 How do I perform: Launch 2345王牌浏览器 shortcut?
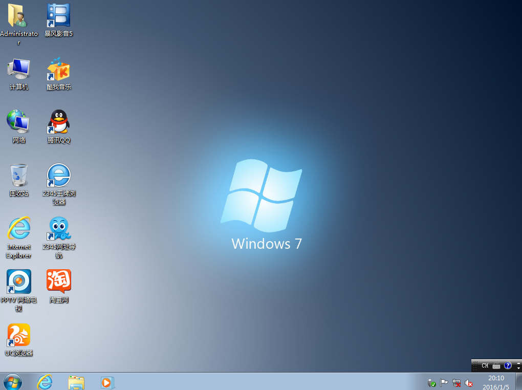58,184
